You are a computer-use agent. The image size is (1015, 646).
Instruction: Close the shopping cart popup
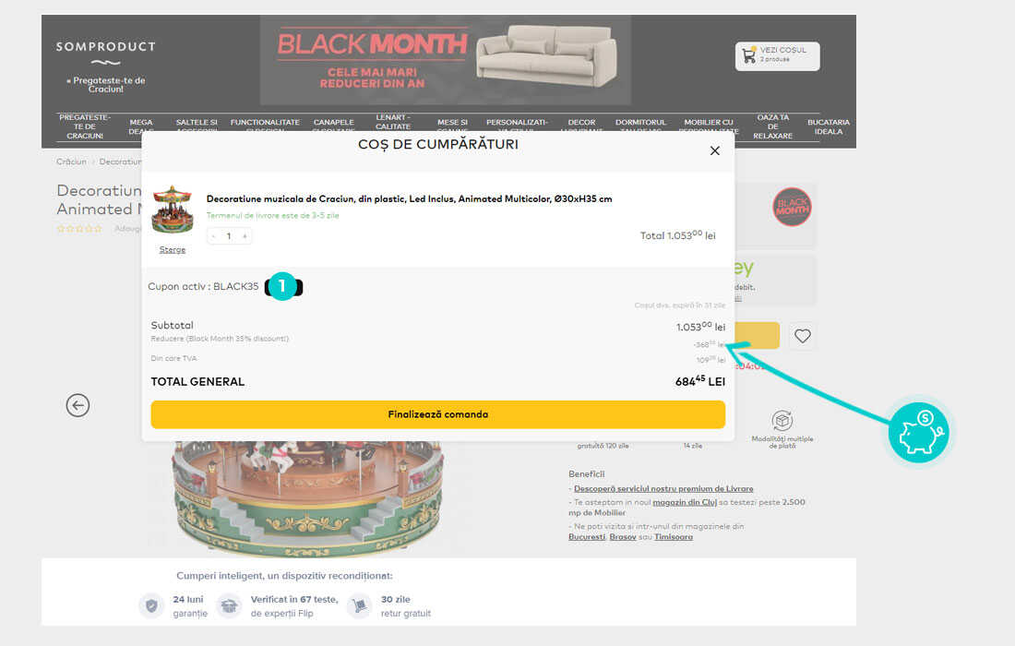point(714,150)
